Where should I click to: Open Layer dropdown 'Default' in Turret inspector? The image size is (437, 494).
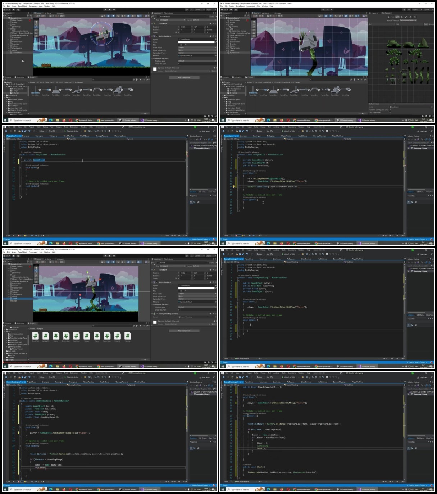[204, 266]
